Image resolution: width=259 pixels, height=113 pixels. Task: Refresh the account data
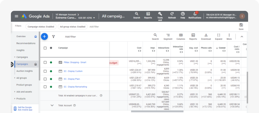[172, 15]
